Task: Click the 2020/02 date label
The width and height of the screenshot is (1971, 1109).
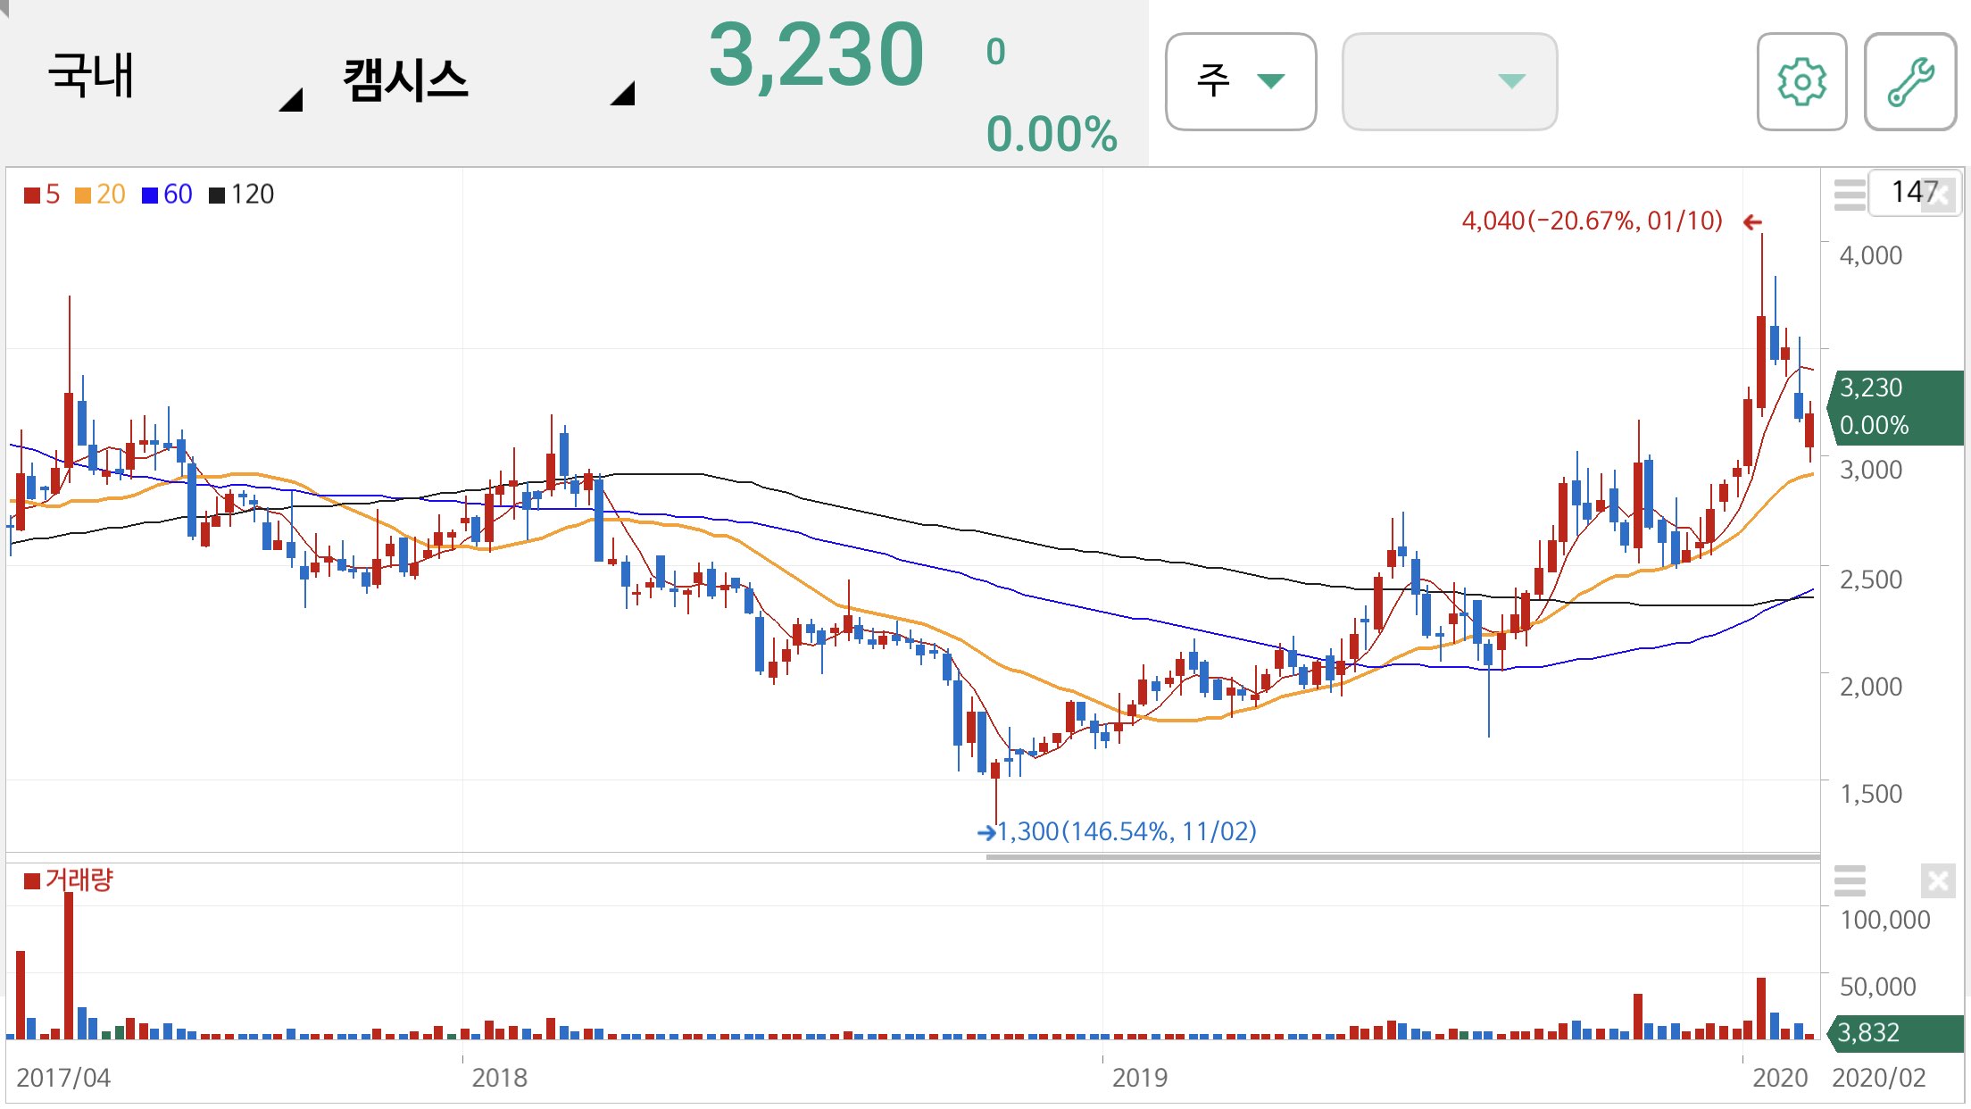Action: (x=1879, y=1078)
